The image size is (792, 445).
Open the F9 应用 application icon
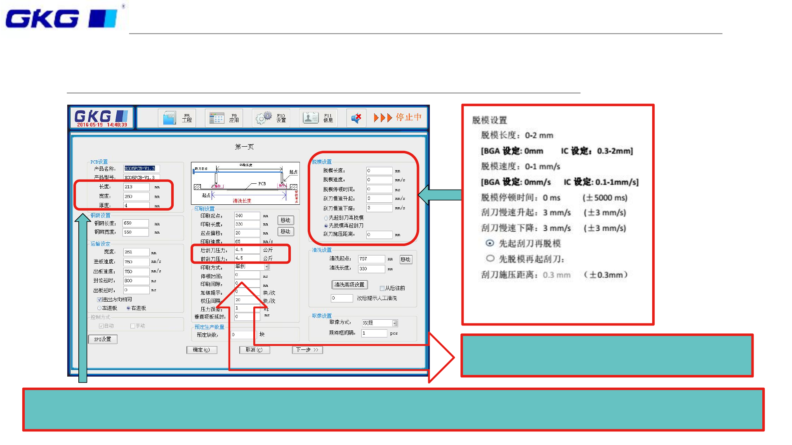217,118
